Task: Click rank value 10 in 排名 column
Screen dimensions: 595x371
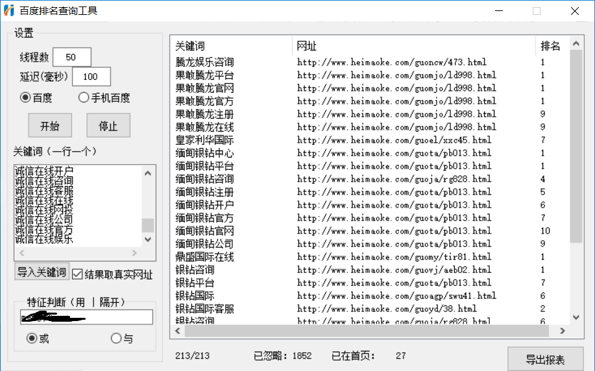Action: [545, 231]
